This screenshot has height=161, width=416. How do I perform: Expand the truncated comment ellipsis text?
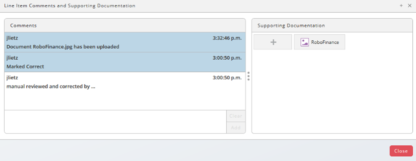click(x=93, y=87)
